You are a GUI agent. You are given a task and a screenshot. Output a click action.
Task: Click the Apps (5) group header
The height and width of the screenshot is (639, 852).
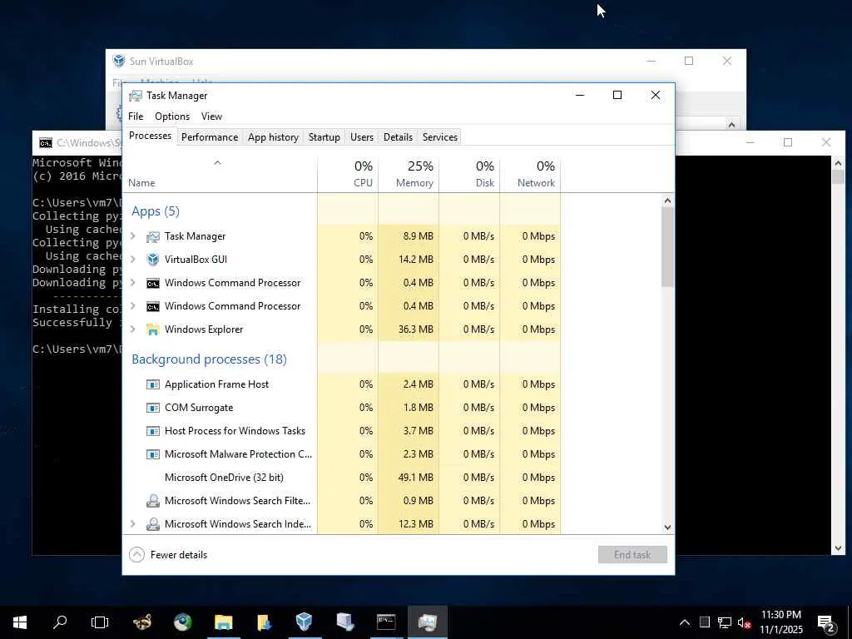pyautogui.click(x=156, y=211)
